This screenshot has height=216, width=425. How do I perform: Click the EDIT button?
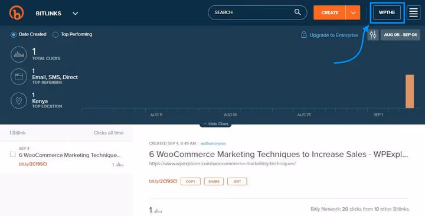[237, 181]
